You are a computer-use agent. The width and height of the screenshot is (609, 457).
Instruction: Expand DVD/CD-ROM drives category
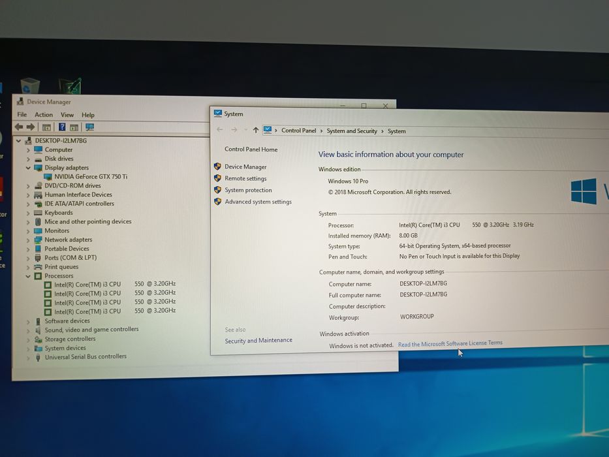click(28, 186)
